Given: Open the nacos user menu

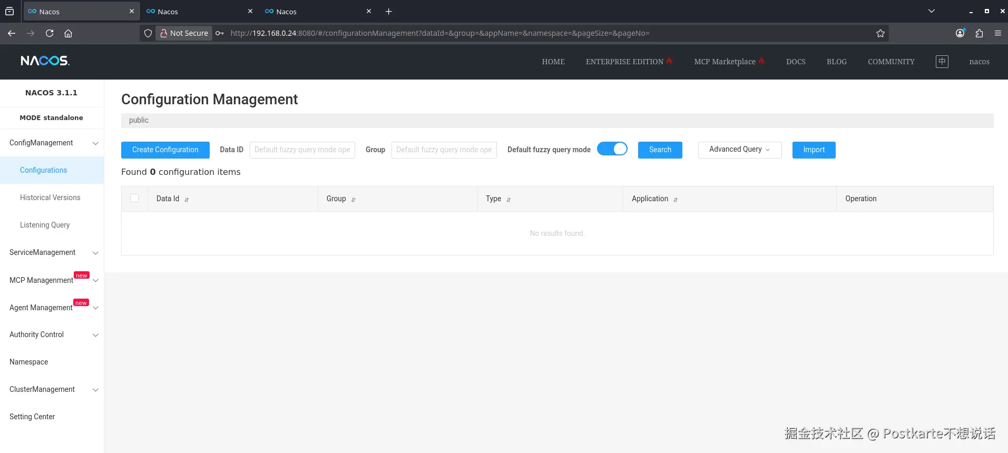Looking at the screenshot, I should point(979,62).
